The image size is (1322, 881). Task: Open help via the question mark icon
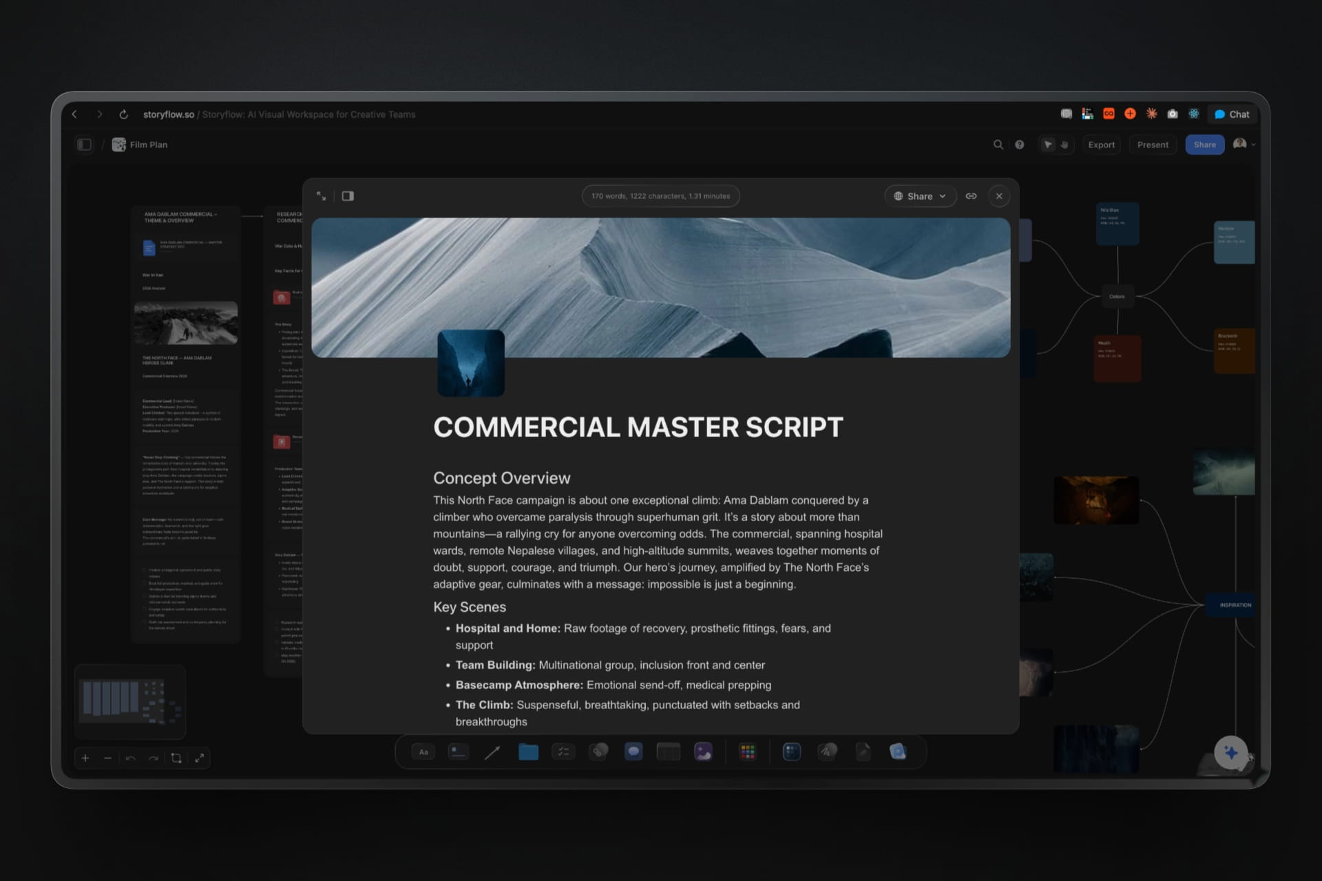click(x=1020, y=145)
